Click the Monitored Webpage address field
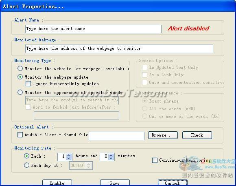Viewport: 236px width, 186px height. tap(119, 49)
